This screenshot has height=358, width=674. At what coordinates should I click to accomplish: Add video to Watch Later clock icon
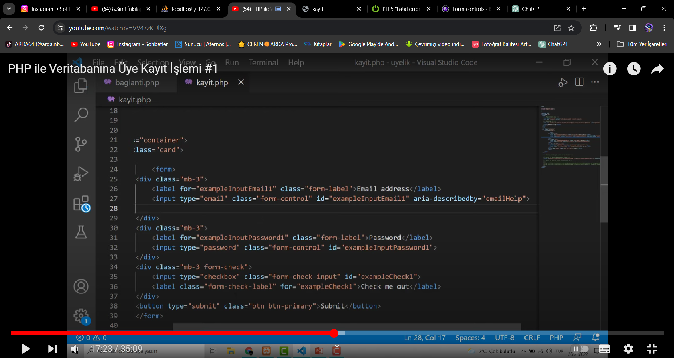(634, 69)
